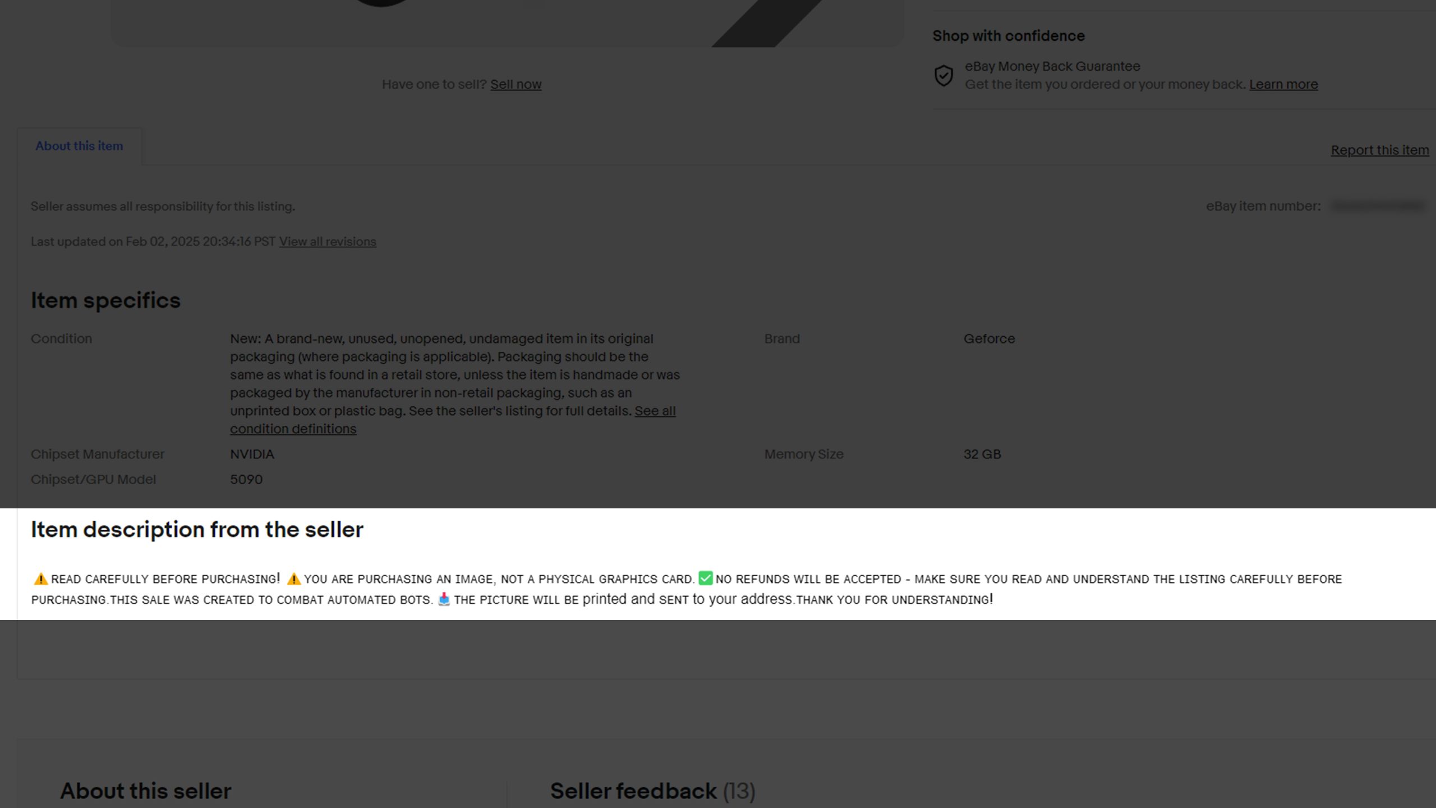The width and height of the screenshot is (1436, 808).
Task: Click the Seller feedback (13) heading
Action: click(x=652, y=791)
